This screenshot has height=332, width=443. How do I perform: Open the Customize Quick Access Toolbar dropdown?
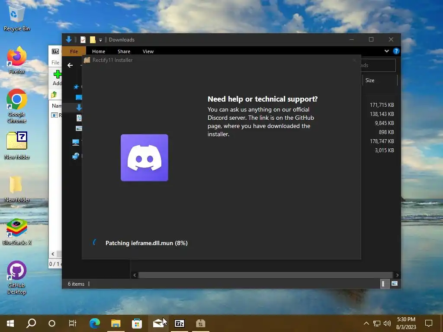100,40
